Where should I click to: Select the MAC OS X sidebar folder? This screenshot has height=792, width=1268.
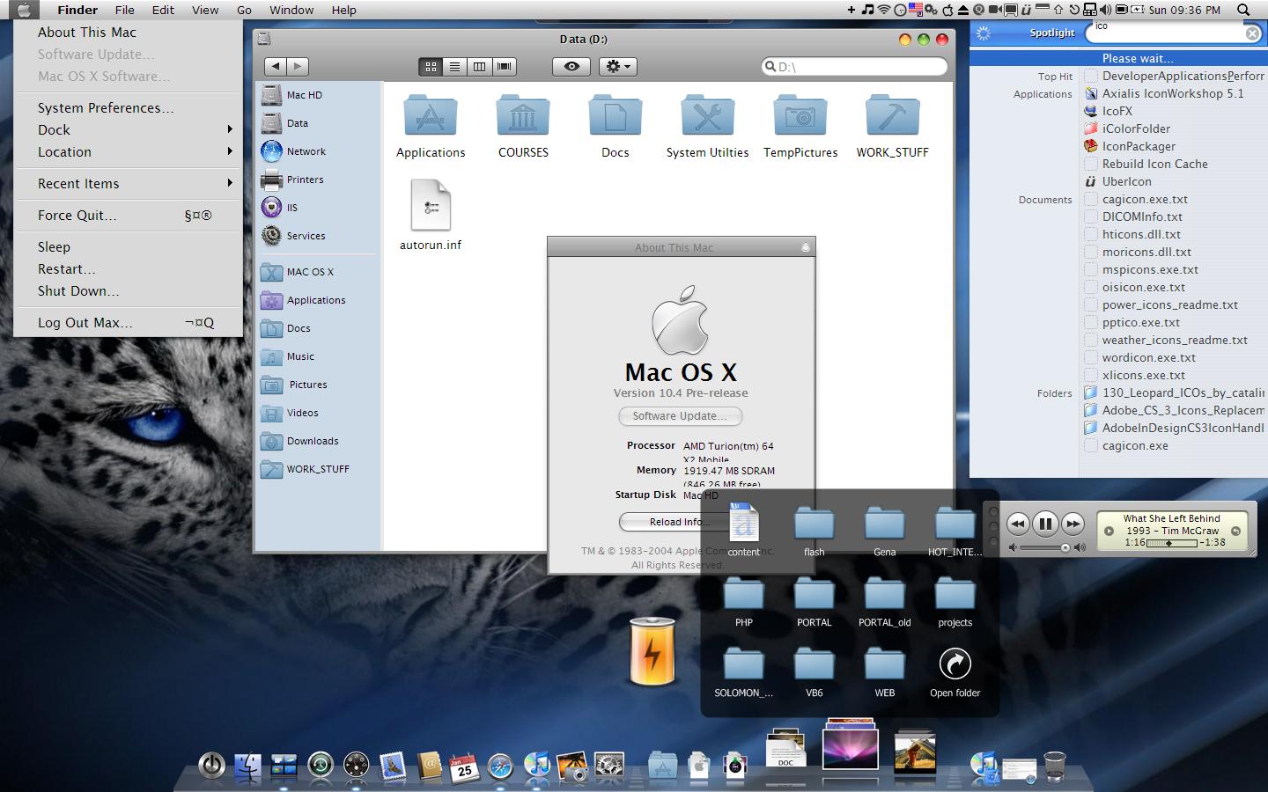298,272
